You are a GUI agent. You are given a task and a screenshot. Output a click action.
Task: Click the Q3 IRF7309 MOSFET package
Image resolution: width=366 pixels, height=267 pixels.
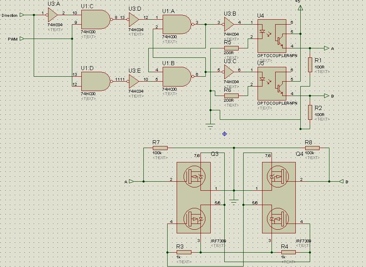(193, 198)
